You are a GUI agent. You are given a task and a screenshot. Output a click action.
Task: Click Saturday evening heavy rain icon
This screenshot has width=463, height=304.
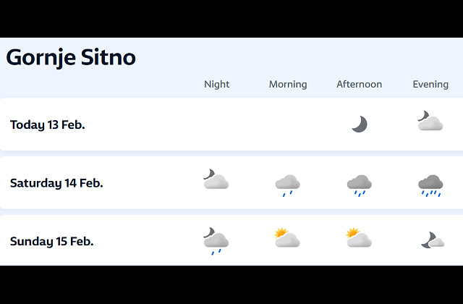[x=430, y=185]
